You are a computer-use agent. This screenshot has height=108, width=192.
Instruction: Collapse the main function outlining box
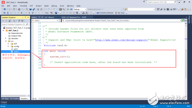click(43, 51)
